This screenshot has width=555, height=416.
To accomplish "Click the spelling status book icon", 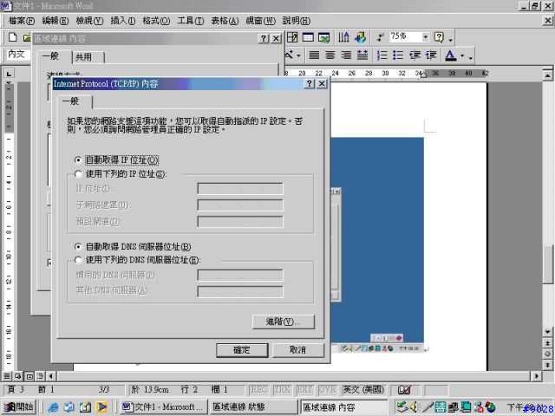I will click(x=404, y=390).
